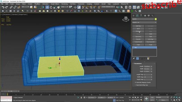The width and height of the screenshot is (182, 102).
Task: Click the Shell modifier button
Action: coord(150,34)
